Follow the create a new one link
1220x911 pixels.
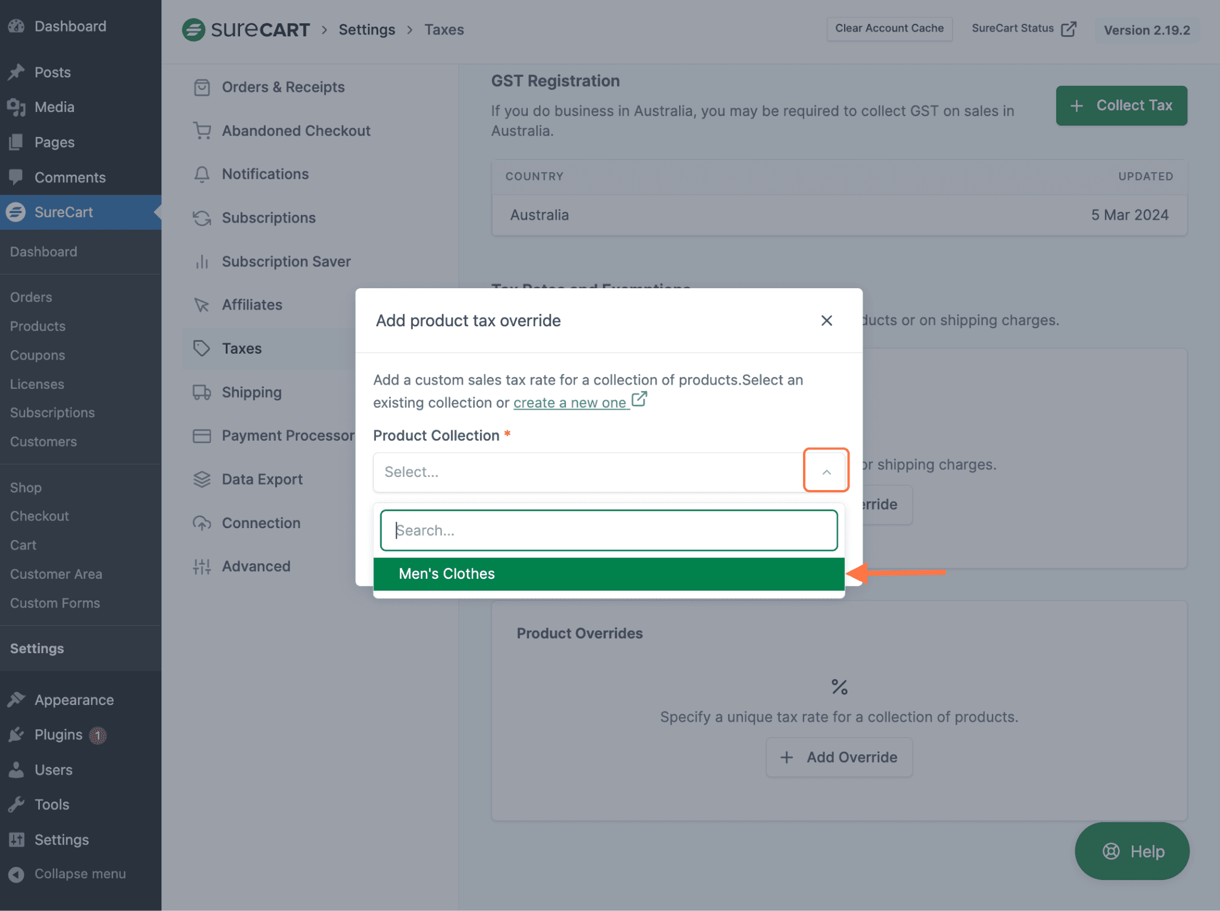coord(570,403)
